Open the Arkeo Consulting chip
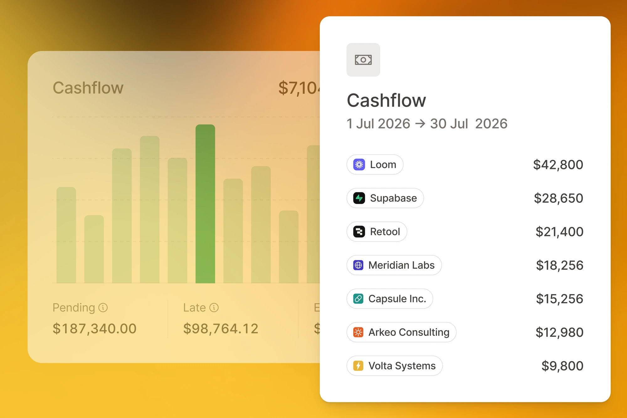This screenshot has height=418, width=627. (401, 332)
